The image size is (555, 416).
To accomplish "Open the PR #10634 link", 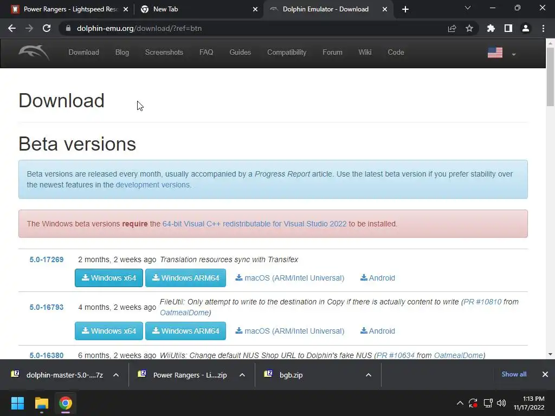I will (395, 355).
